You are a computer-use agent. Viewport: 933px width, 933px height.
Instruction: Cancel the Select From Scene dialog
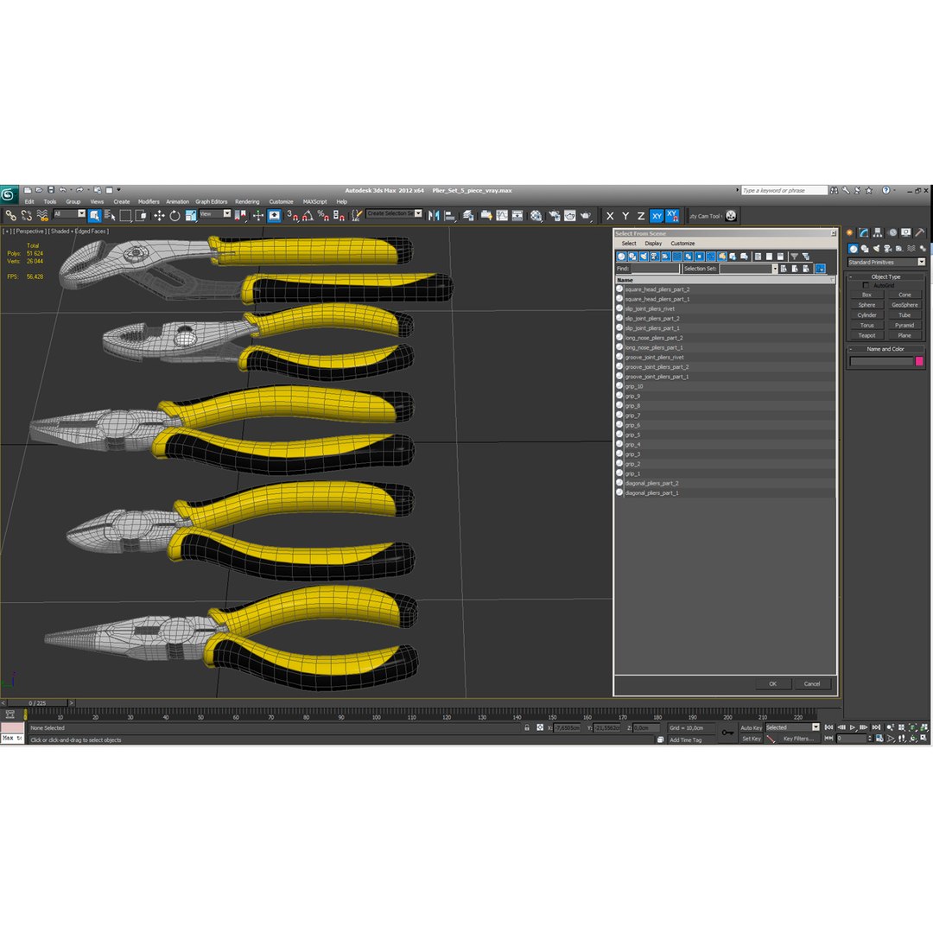[811, 684]
